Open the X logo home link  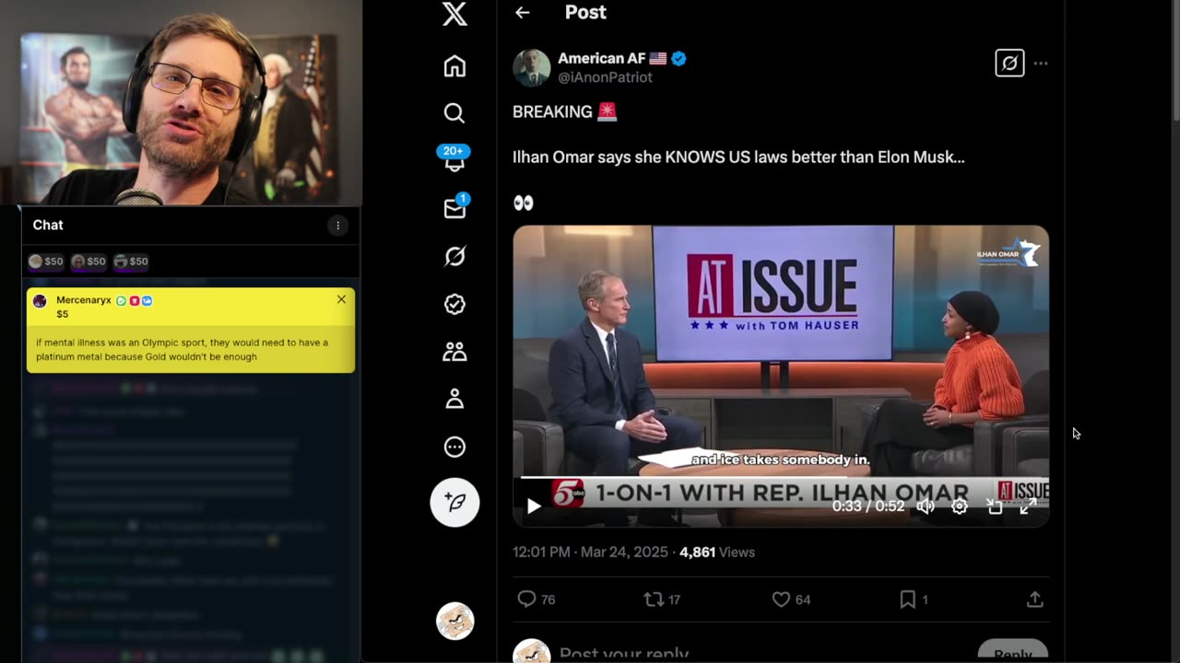(454, 13)
